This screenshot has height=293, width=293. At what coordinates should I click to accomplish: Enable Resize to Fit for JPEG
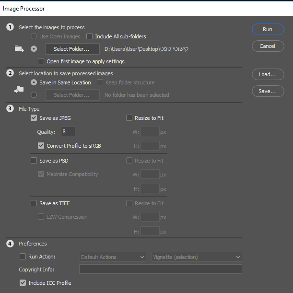pos(129,118)
